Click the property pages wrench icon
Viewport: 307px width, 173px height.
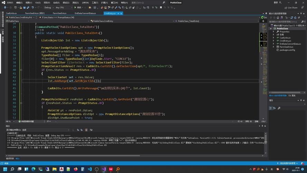tap(279, 108)
